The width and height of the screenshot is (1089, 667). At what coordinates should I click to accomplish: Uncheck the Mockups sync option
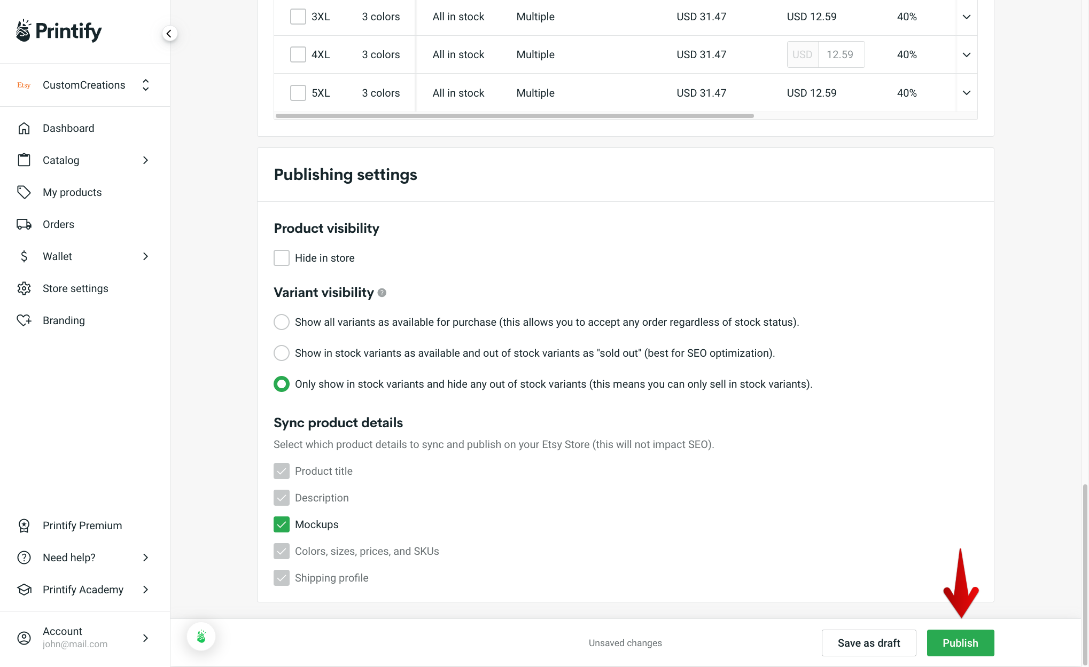pos(282,524)
